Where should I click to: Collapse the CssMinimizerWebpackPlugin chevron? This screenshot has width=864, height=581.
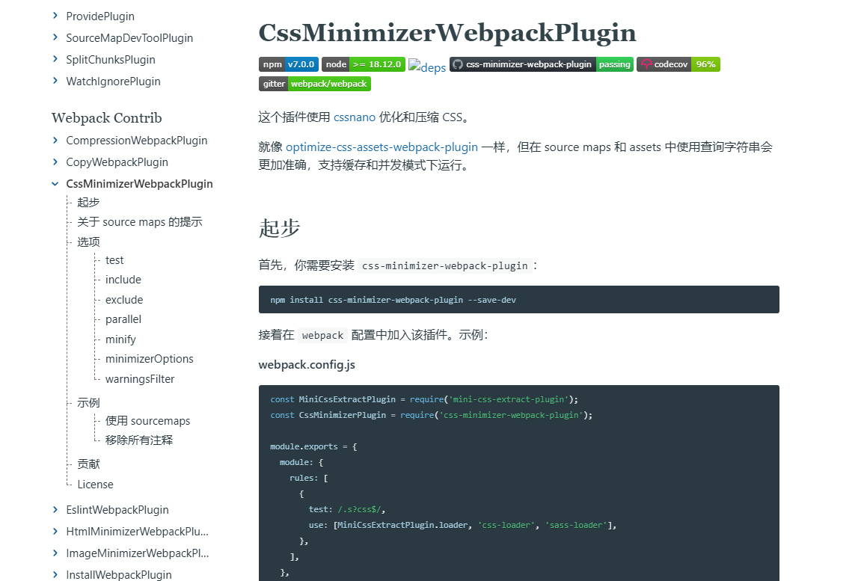(x=55, y=184)
